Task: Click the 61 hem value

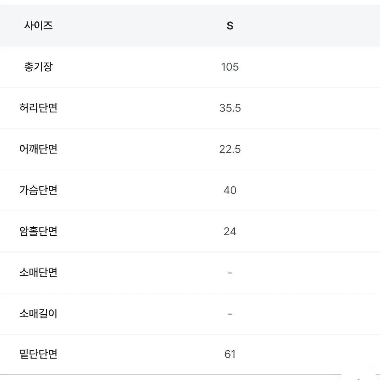Action: [x=230, y=354]
